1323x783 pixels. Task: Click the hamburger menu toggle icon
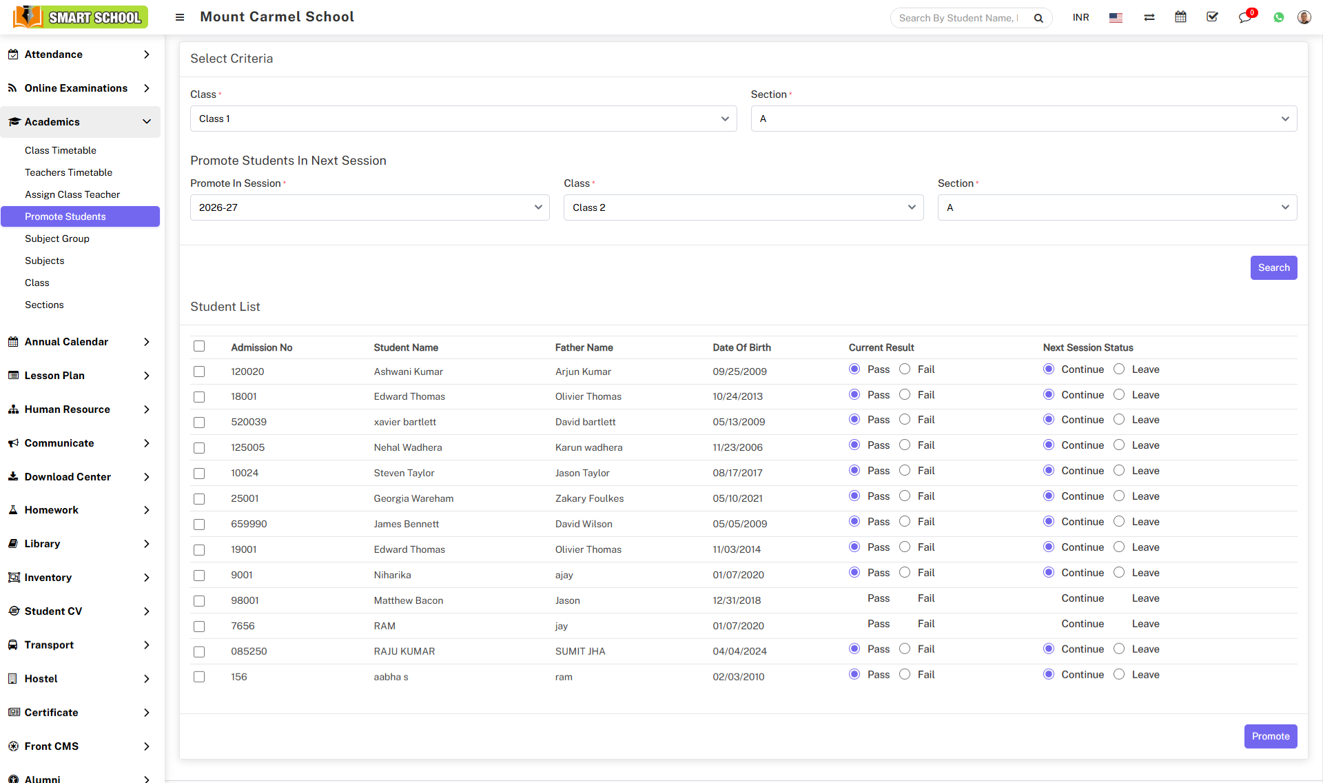pos(180,17)
